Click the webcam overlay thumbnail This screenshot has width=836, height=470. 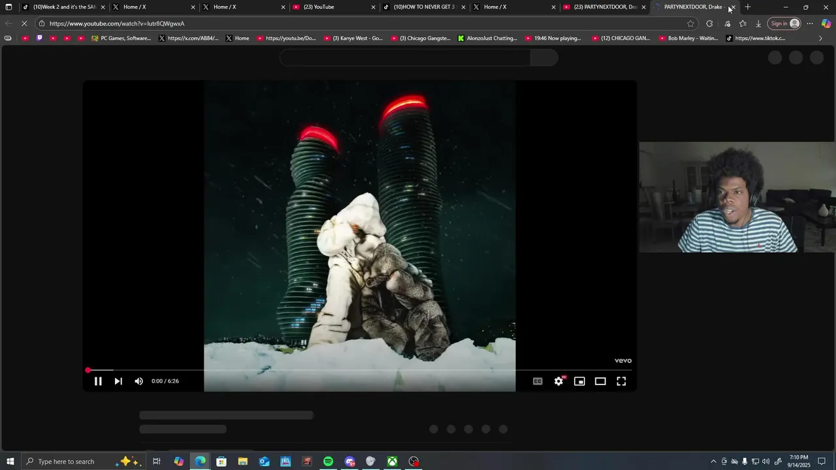tap(737, 197)
